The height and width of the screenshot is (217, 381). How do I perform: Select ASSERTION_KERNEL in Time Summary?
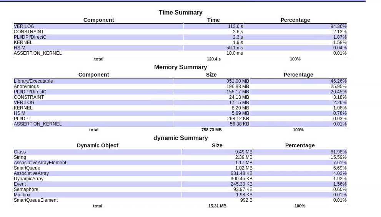pyautogui.click(x=38, y=53)
